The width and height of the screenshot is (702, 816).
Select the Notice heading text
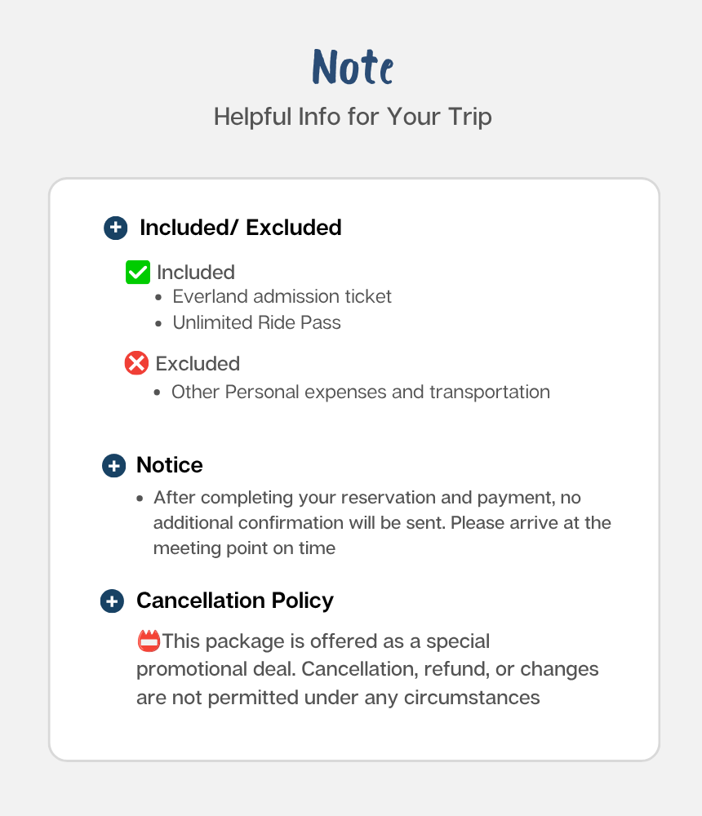(170, 465)
